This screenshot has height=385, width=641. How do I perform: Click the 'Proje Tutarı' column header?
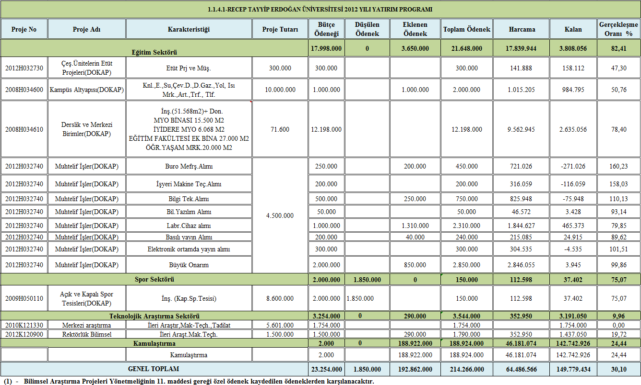(x=280, y=29)
